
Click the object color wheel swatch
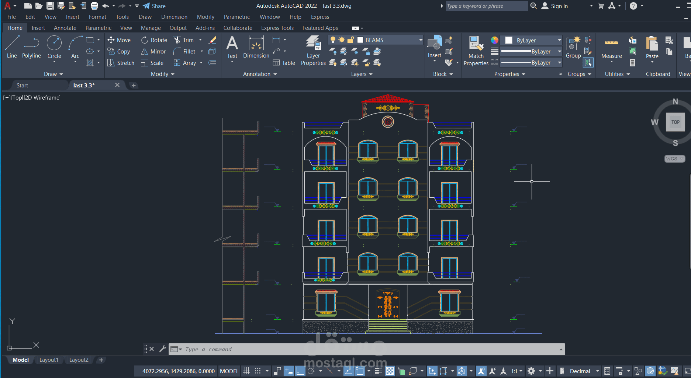tap(494, 40)
